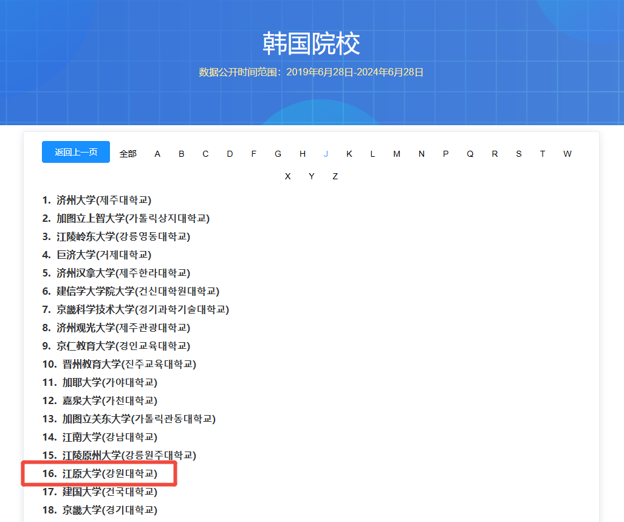Filter universities by letter Z

click(335, 176)
